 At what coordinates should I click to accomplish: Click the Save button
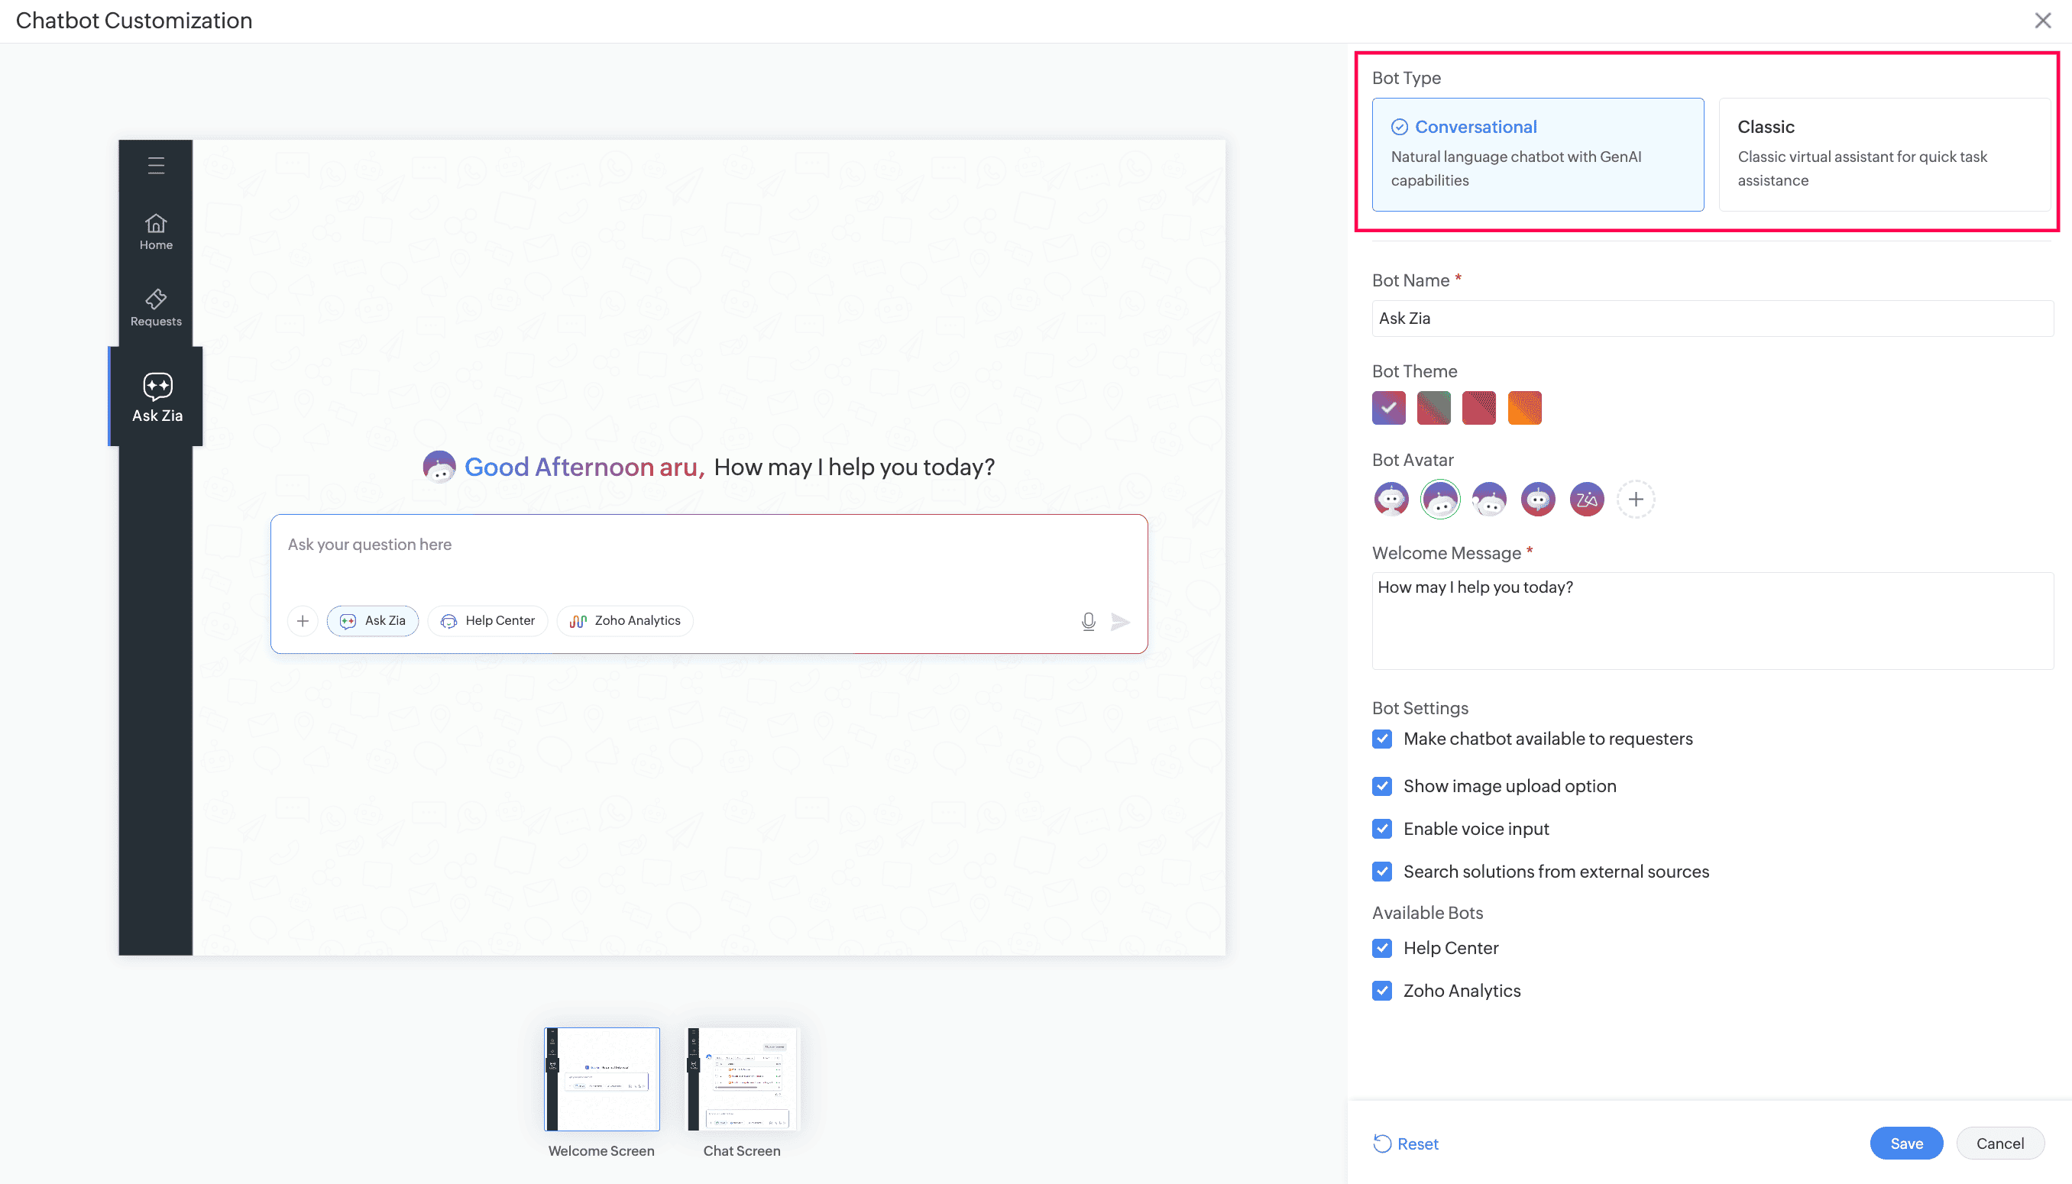coord(1905,1144)
